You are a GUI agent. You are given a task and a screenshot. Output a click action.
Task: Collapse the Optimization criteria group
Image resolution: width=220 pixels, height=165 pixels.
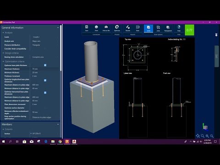(3, 61)
